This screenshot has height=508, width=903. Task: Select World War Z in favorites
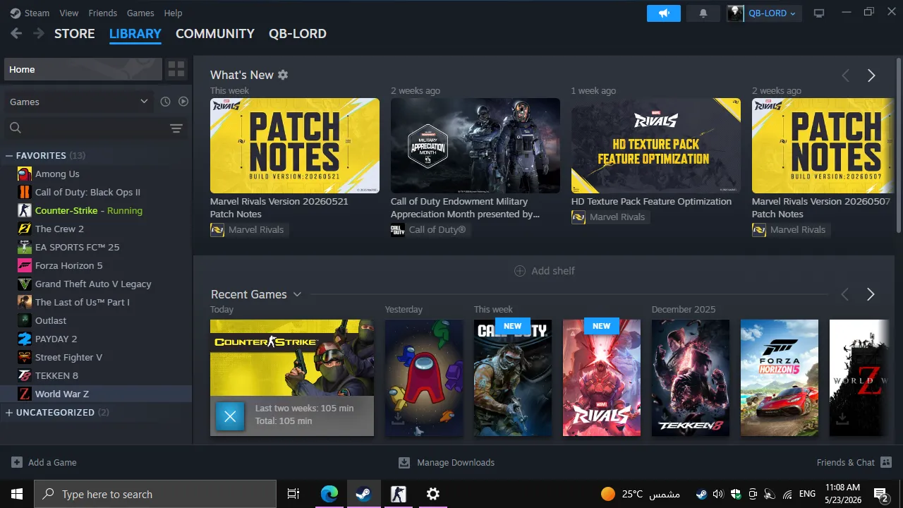click(x=96, y=394)
